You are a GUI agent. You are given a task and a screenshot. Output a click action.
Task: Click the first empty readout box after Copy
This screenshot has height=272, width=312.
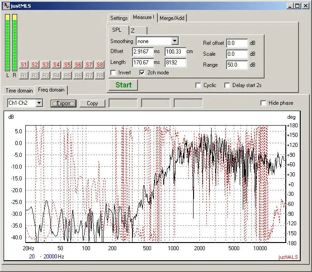123,103
